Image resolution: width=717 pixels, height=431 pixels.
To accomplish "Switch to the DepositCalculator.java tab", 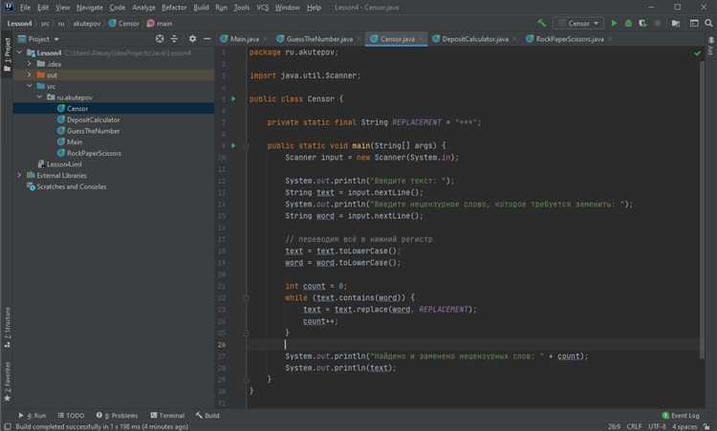I will (x=474, y=39).
